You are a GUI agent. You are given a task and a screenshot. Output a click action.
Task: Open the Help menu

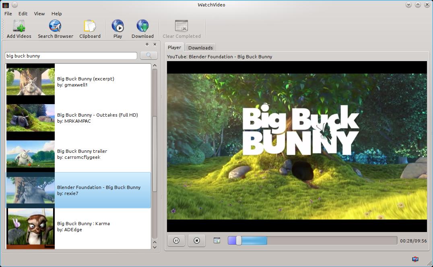click(x=57, y=14)
